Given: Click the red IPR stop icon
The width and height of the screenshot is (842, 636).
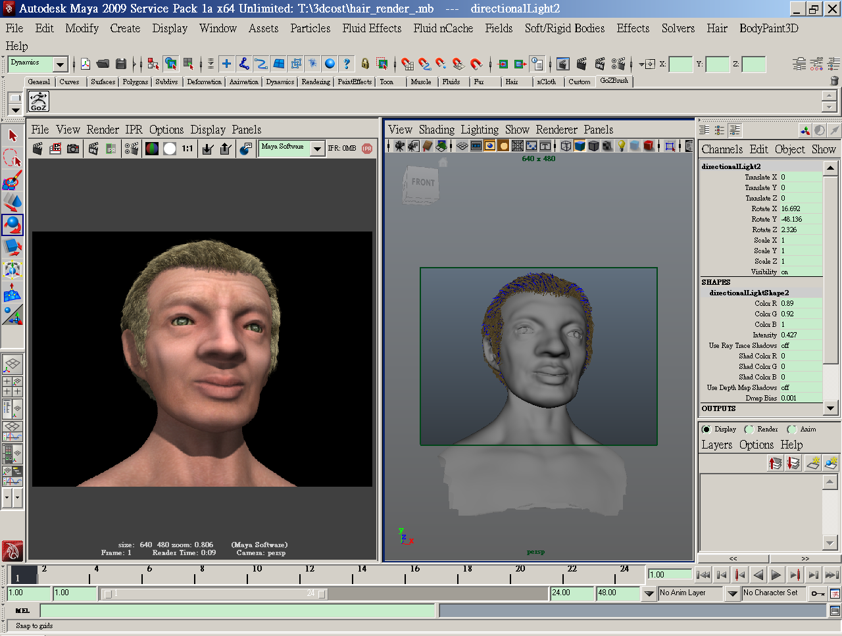Looking at the screenshot, I should coord(367,149).
